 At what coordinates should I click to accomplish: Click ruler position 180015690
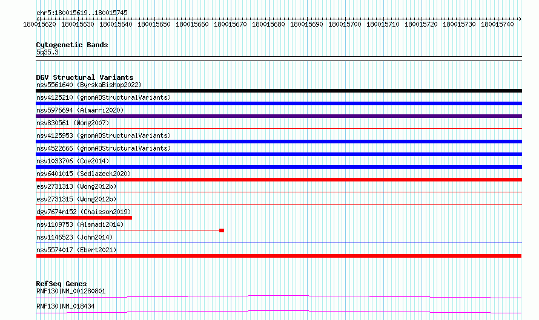(x=306, y=24)
